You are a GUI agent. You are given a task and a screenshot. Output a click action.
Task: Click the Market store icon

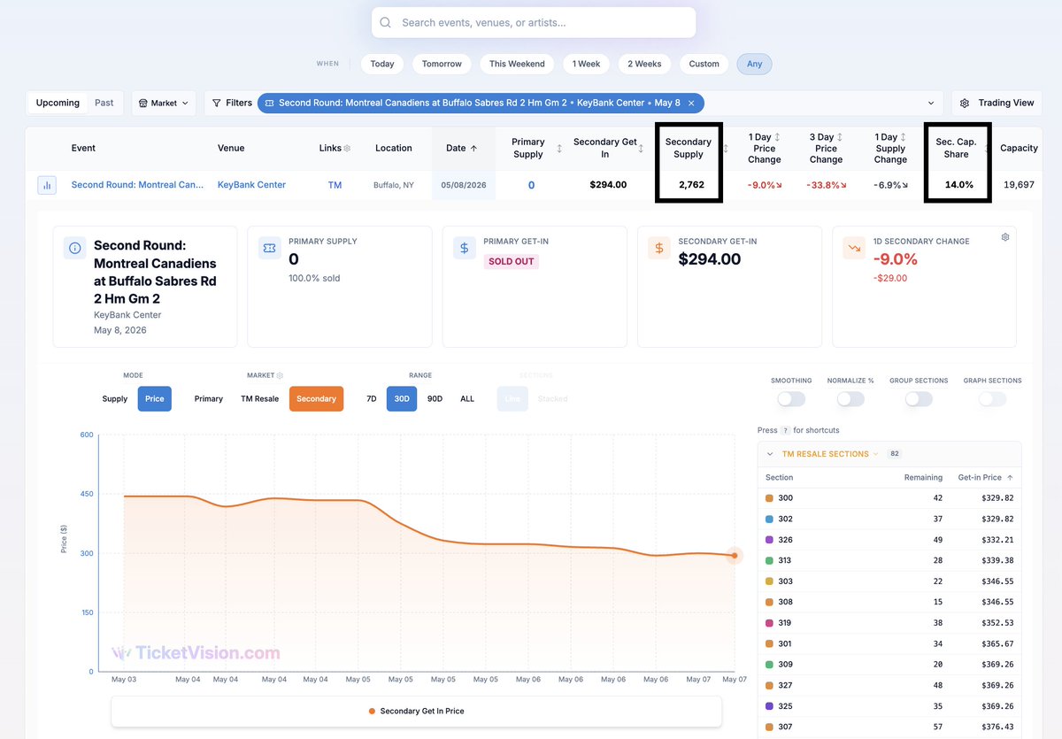pos(142,103)
